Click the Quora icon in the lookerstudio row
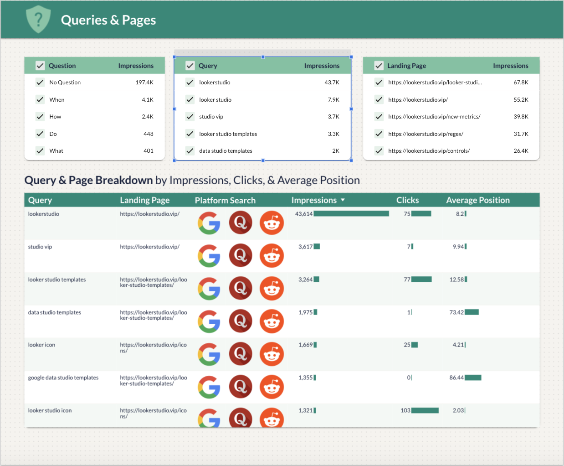The height and width of the screenshot is (466, 564). tap(241, 223)
